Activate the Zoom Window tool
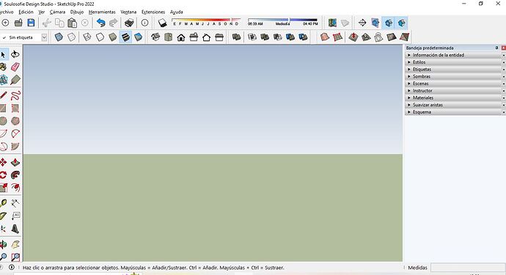 15,257
